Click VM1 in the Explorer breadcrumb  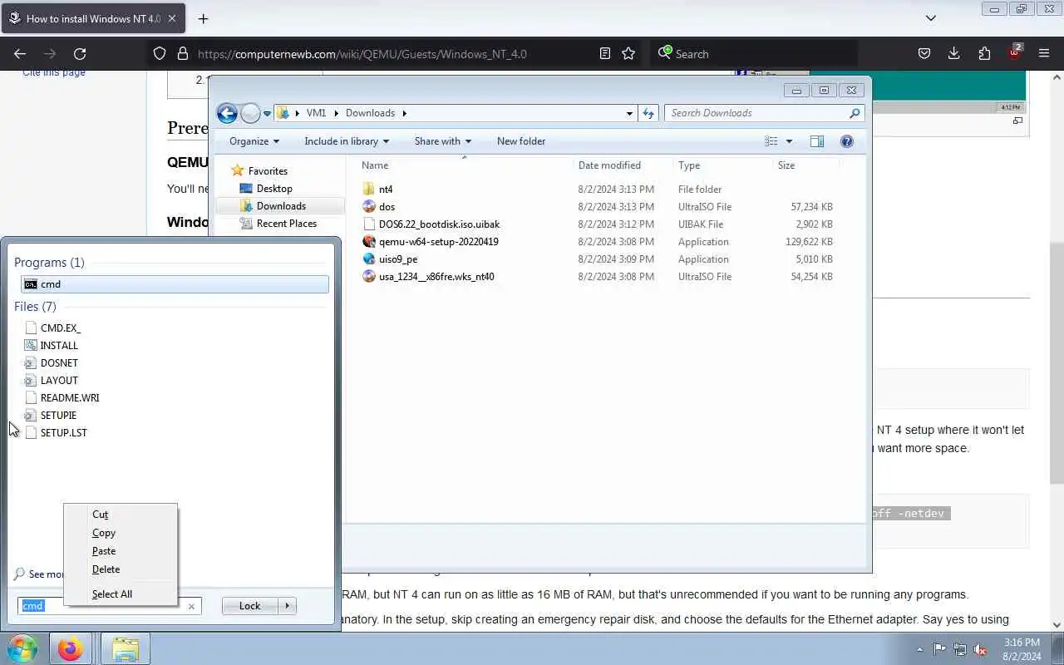click(316, 113)
